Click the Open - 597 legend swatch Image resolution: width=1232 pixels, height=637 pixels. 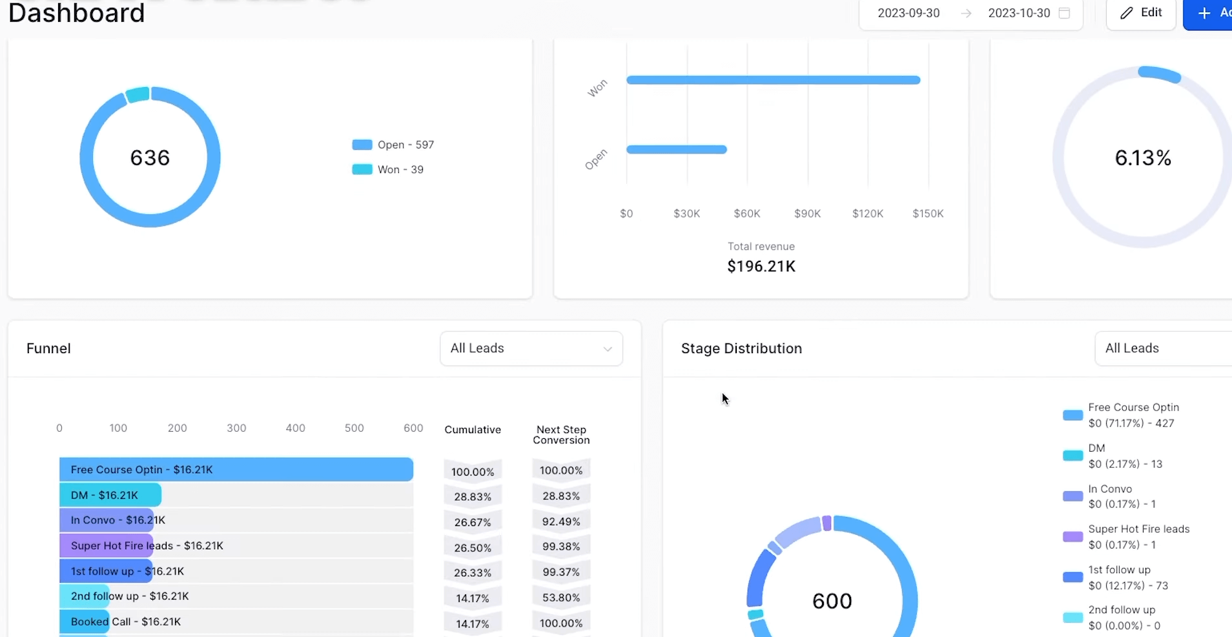tap(362, 145)
